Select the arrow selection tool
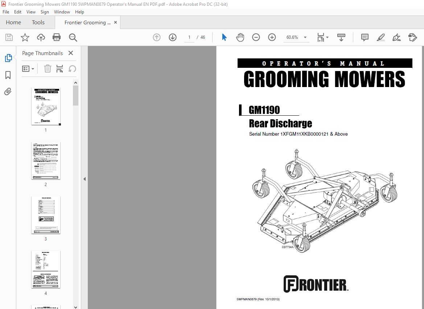The width and height of the screenshot is (424, 309). pos(224,37)
